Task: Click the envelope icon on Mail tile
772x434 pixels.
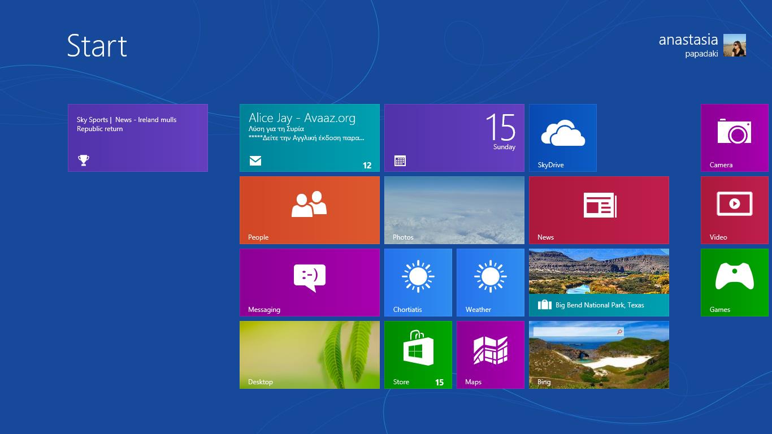Action: [255, 161]
